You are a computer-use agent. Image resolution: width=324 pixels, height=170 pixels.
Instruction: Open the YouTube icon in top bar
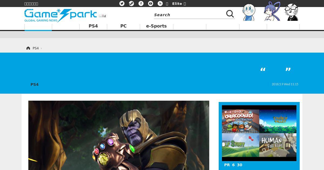151,4
